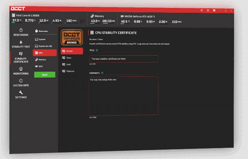Start the certificate test
This screenshot has width=248, height=159.
tap(45, 75)
